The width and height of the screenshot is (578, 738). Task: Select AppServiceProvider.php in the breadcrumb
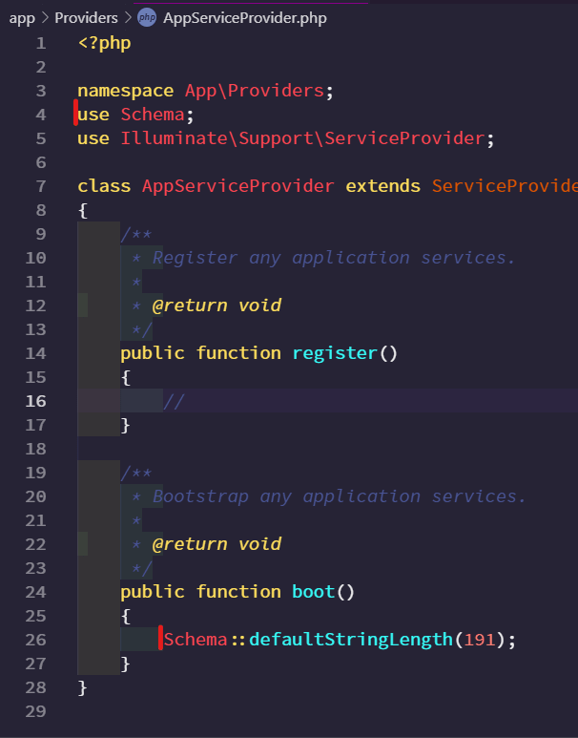[245, 18]
